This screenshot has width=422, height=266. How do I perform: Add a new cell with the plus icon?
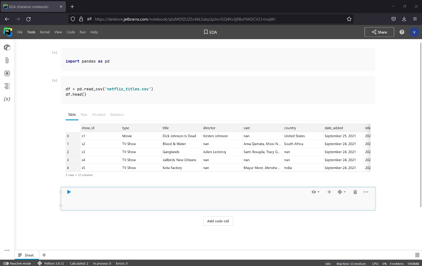329,192
